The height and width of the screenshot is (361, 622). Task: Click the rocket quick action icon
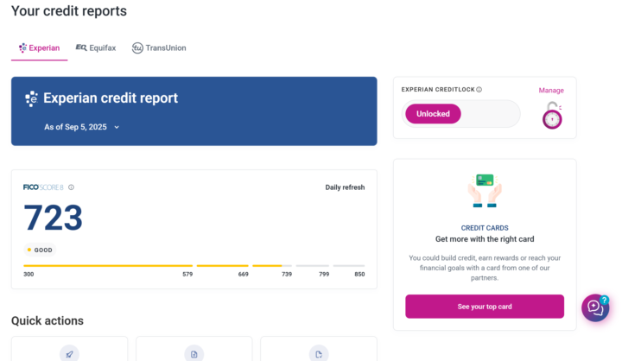(x=69, y=354)
